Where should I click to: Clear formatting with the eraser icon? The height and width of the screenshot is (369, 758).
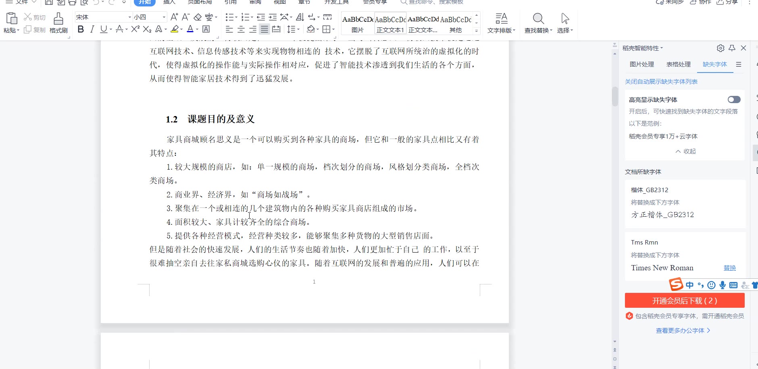point(198,17)
